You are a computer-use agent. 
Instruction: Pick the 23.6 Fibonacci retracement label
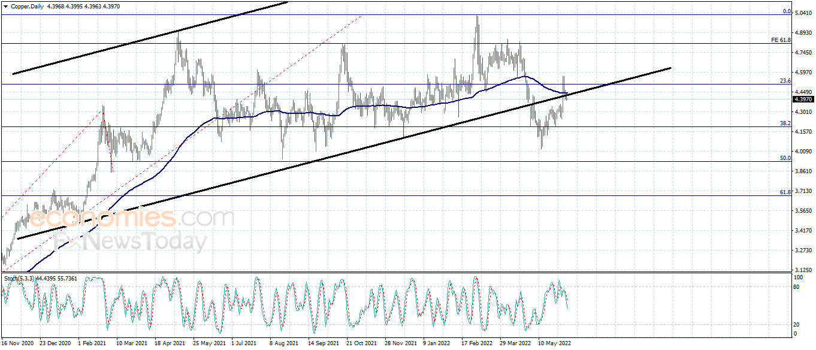(x=785, y=80)
